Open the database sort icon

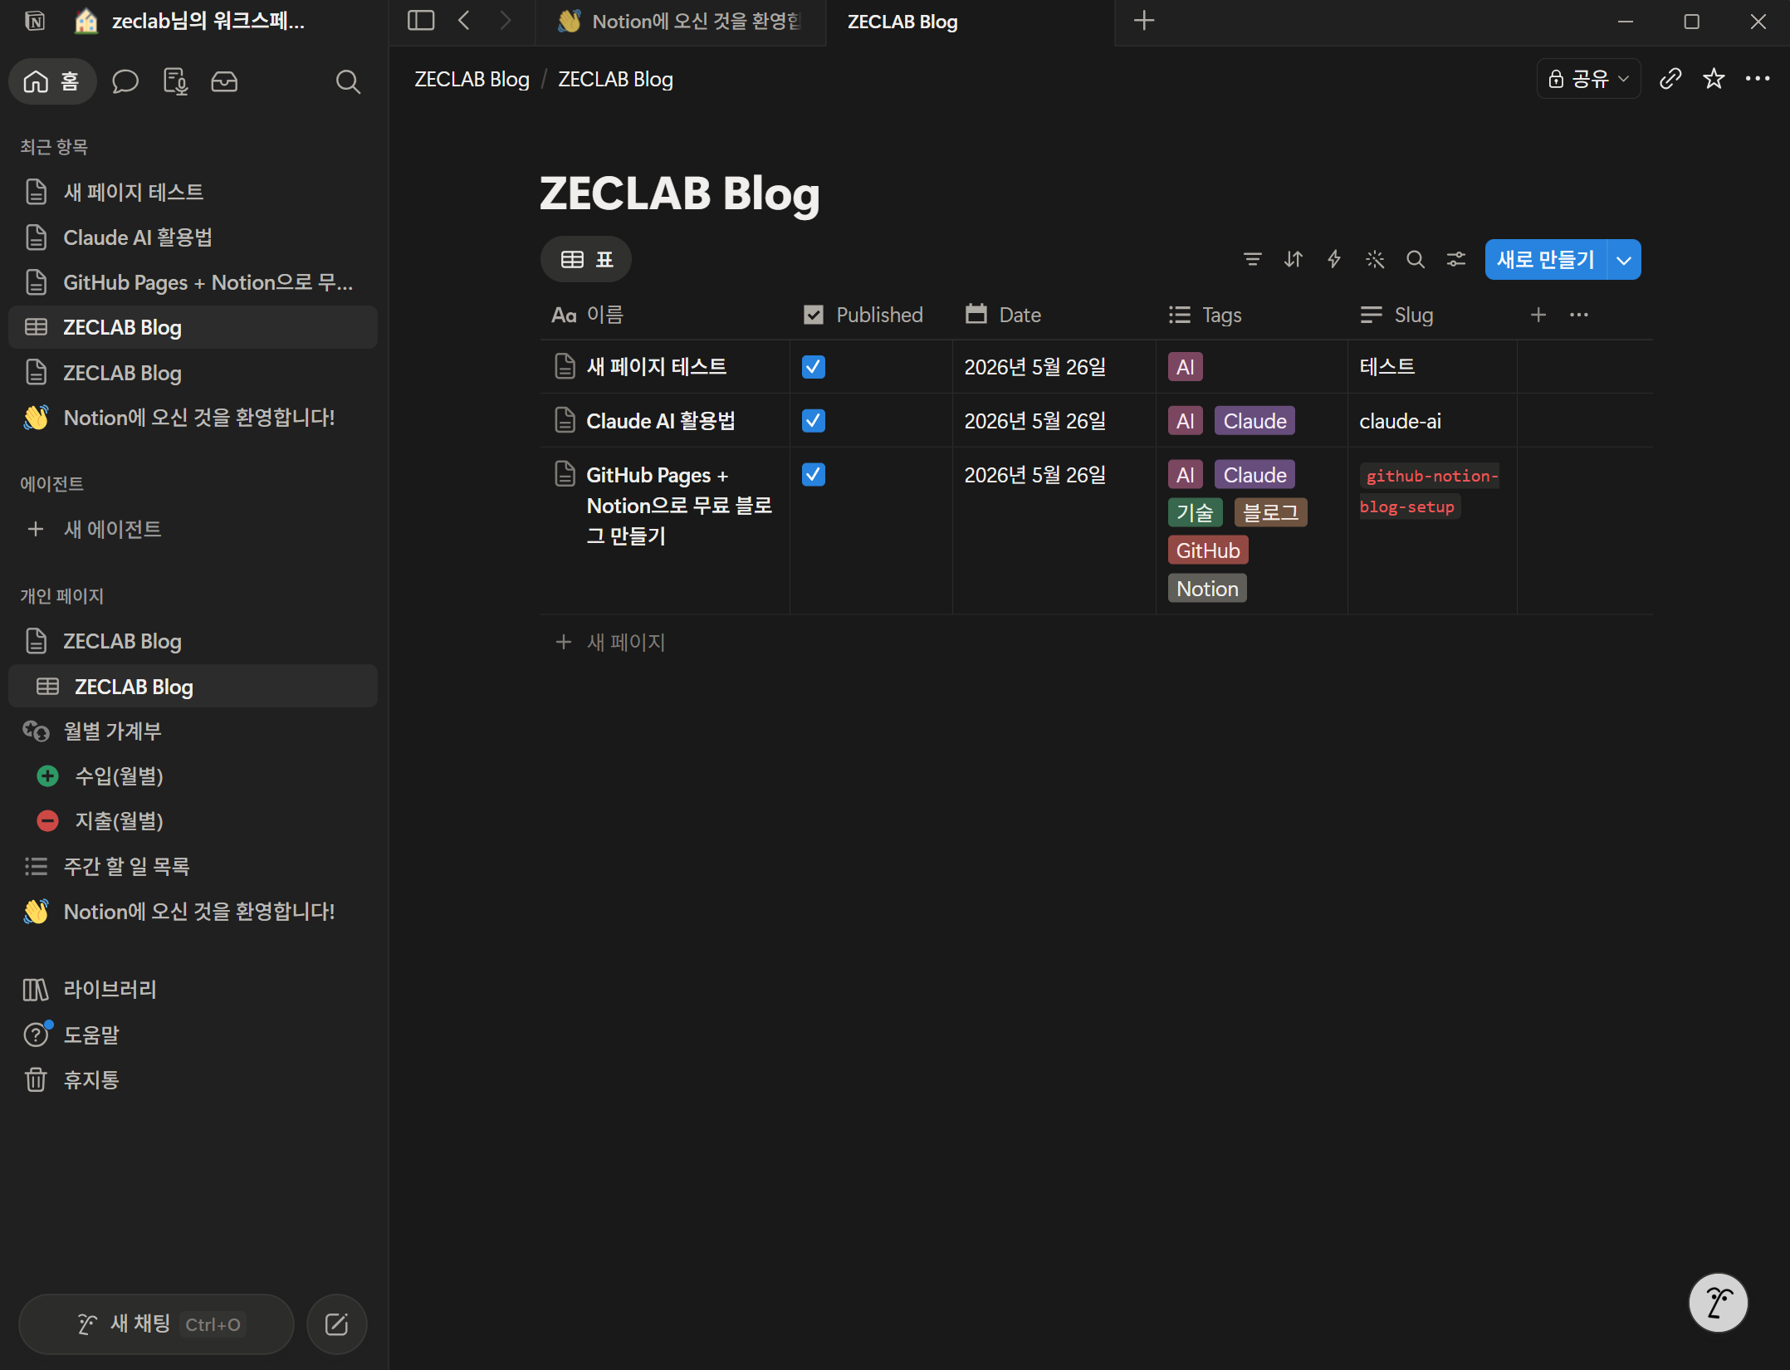coord(1294,260)
